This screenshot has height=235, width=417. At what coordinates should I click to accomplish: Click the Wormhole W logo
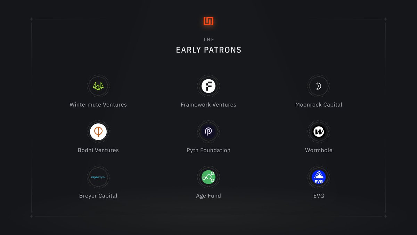[319, 131]
